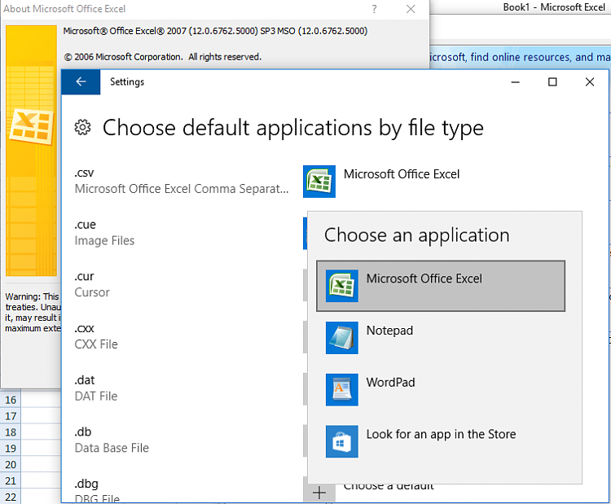
Task: Click the Excel icon for .csv default
Action: [319, 182]
